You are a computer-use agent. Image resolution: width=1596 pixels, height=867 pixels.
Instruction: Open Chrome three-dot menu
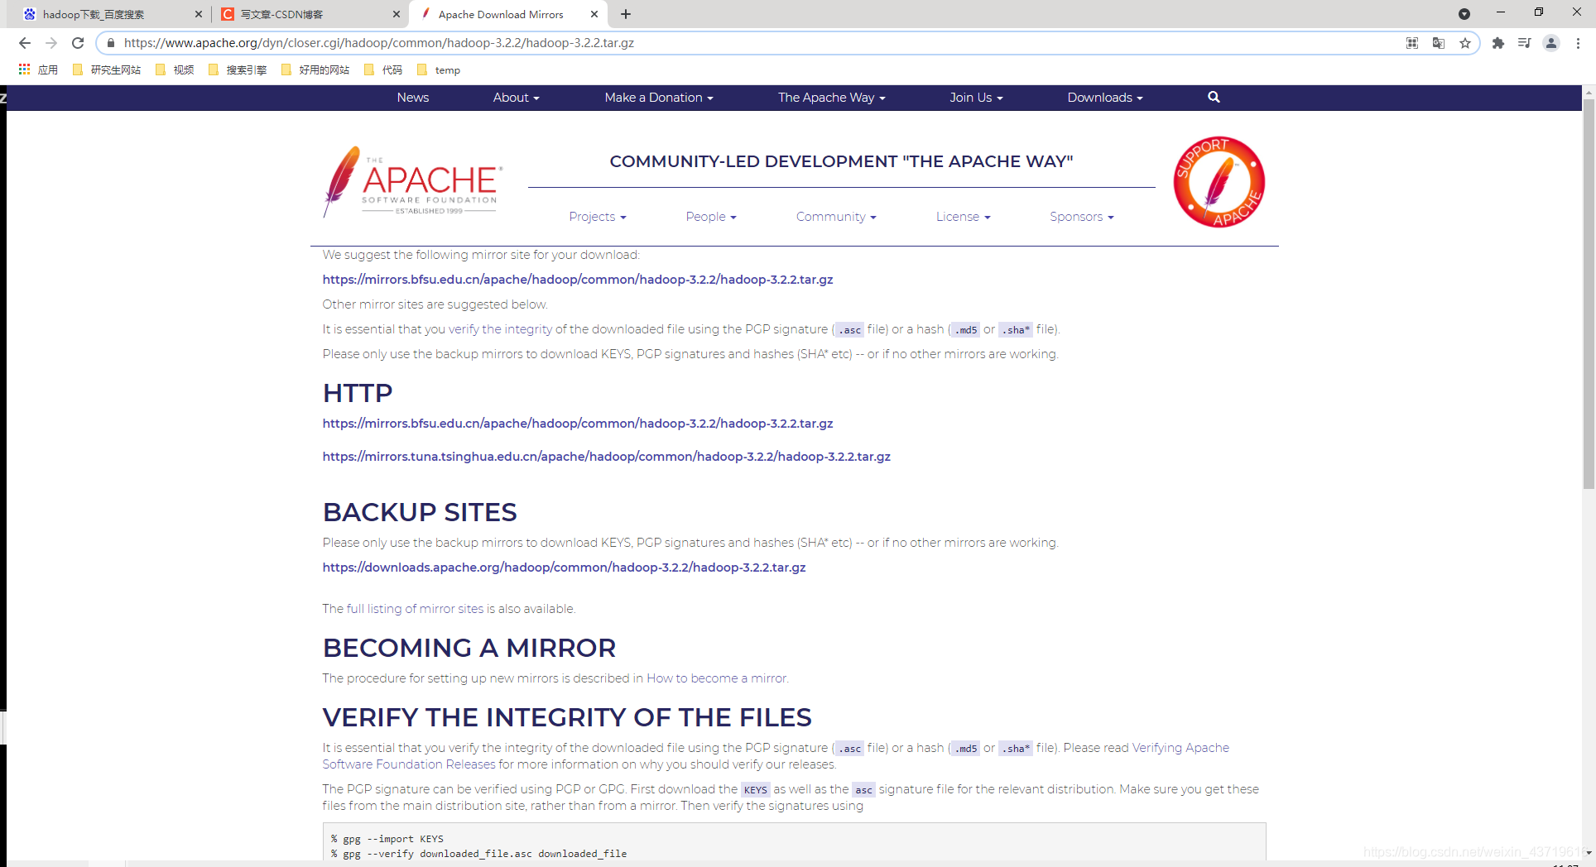1578,43
